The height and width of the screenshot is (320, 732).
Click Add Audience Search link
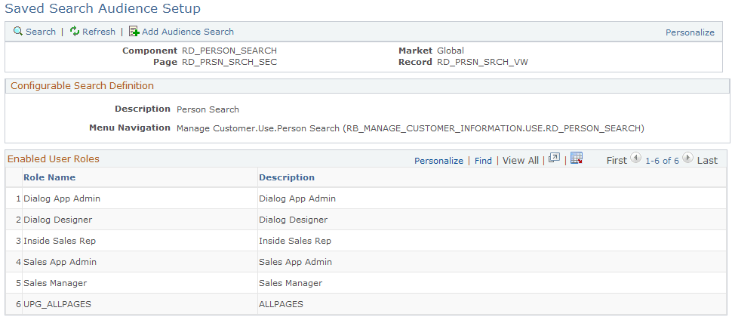tap(188, 32)
